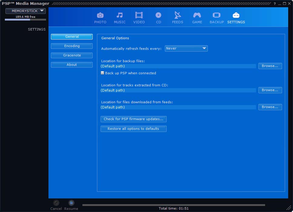Click the 'General Options' heading
Viewport: 293px width, 212px height.
point(115,38)
